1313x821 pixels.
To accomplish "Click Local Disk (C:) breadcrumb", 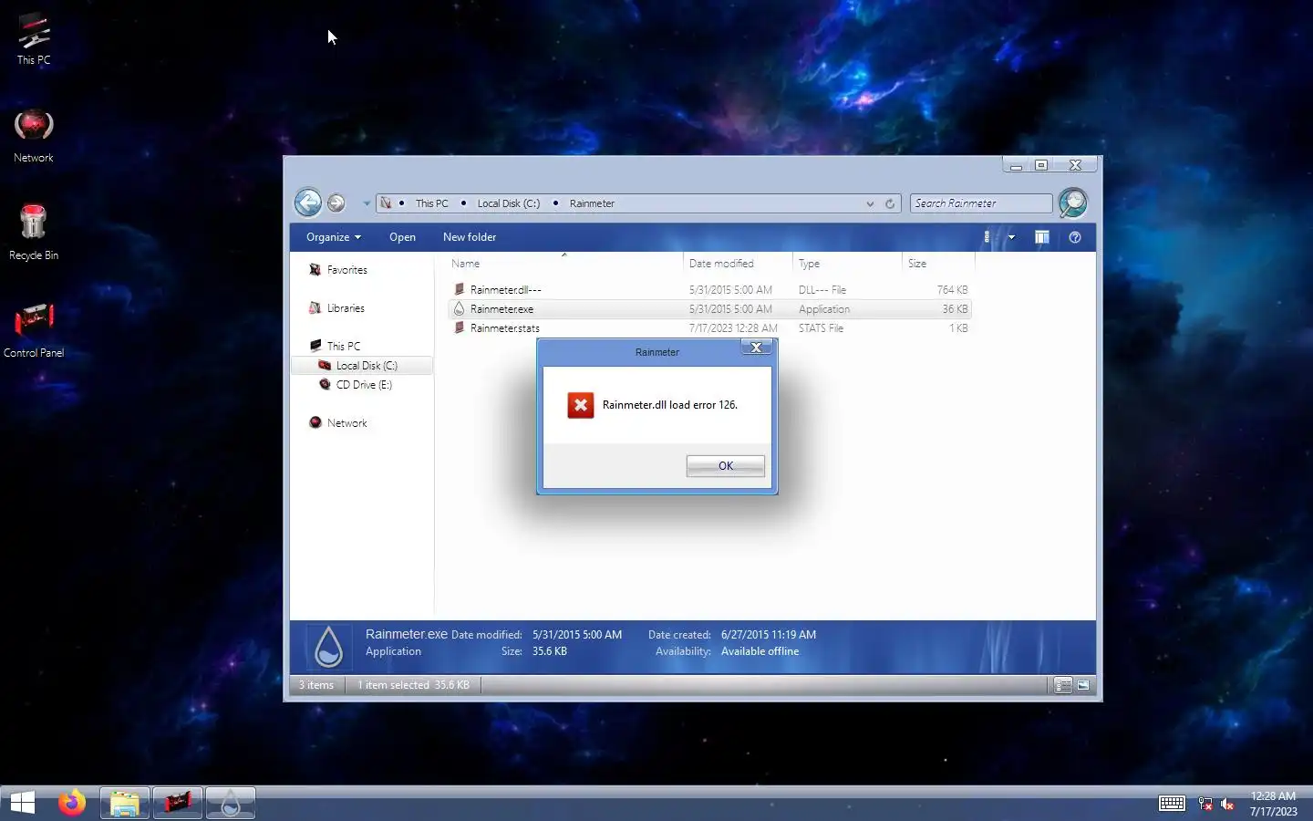I will (508, 203).
